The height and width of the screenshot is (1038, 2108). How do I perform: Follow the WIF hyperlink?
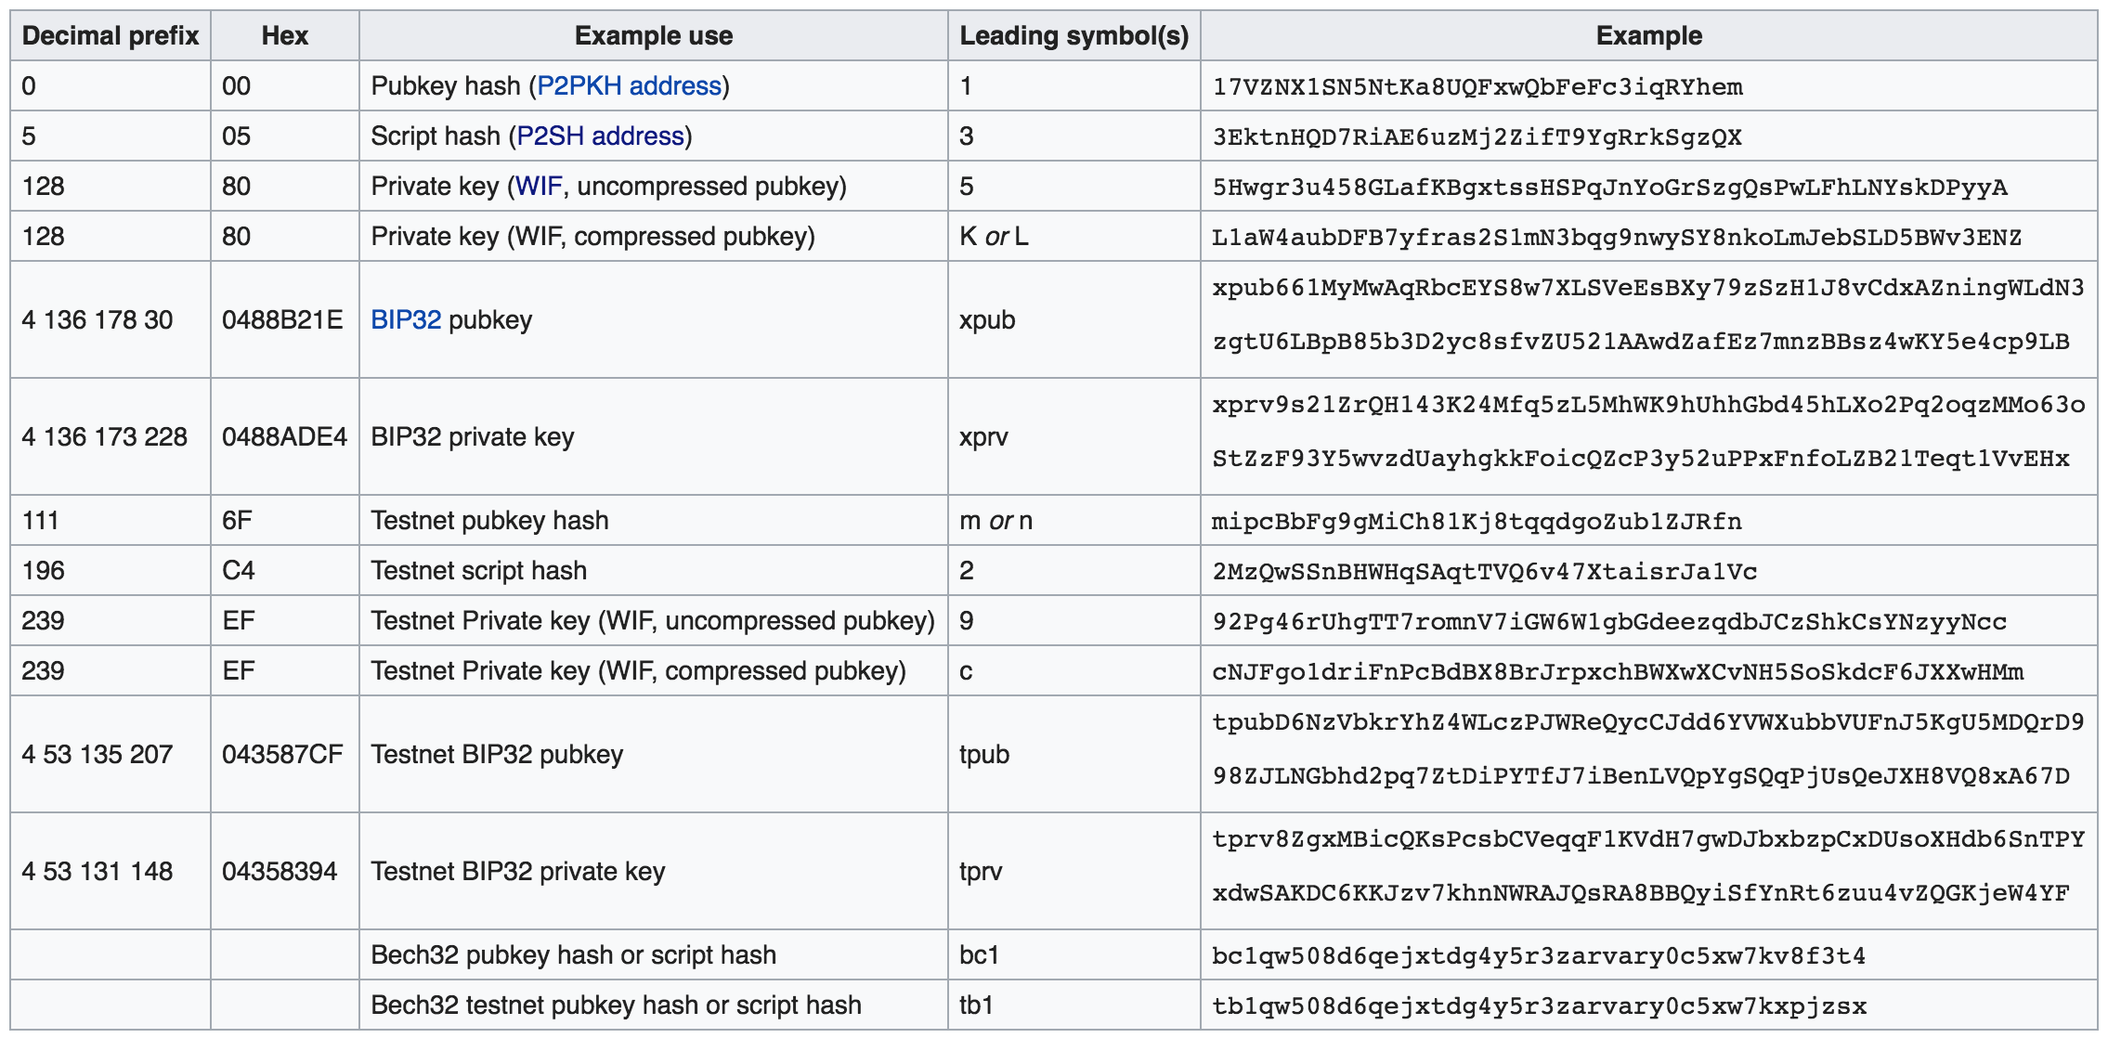539,187
